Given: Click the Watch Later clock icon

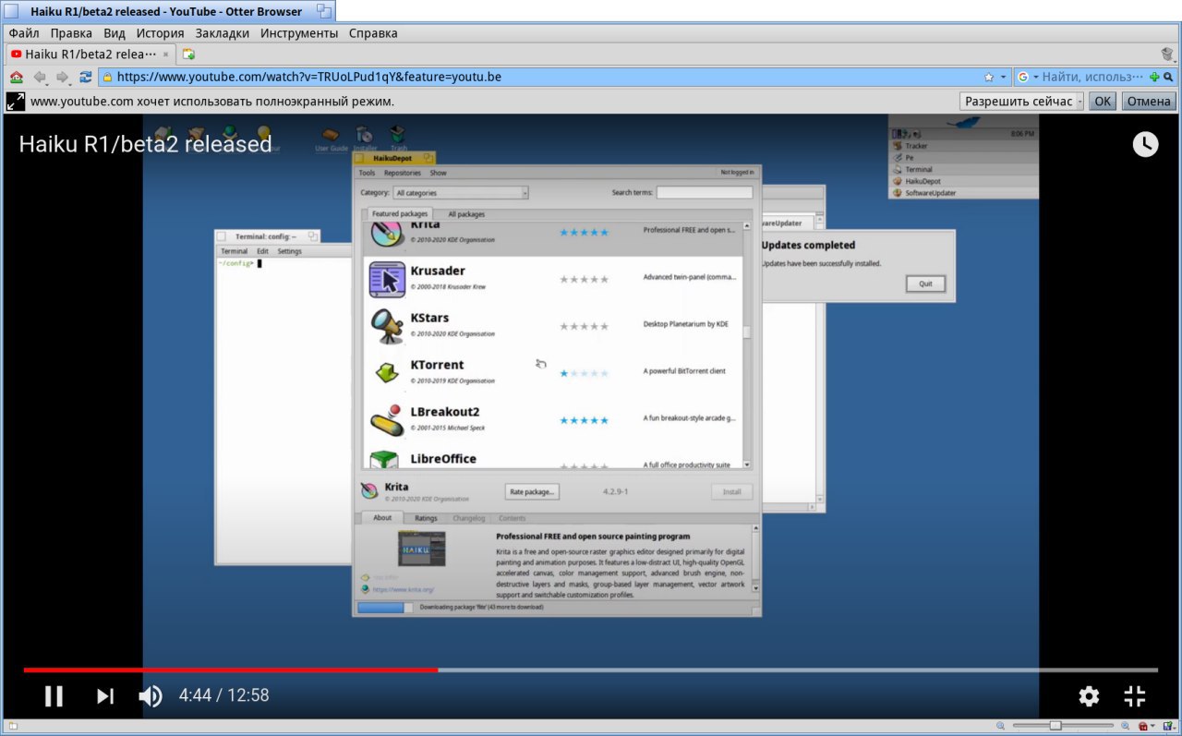Looking at the screenshot, I should (x=1145, y=143).
